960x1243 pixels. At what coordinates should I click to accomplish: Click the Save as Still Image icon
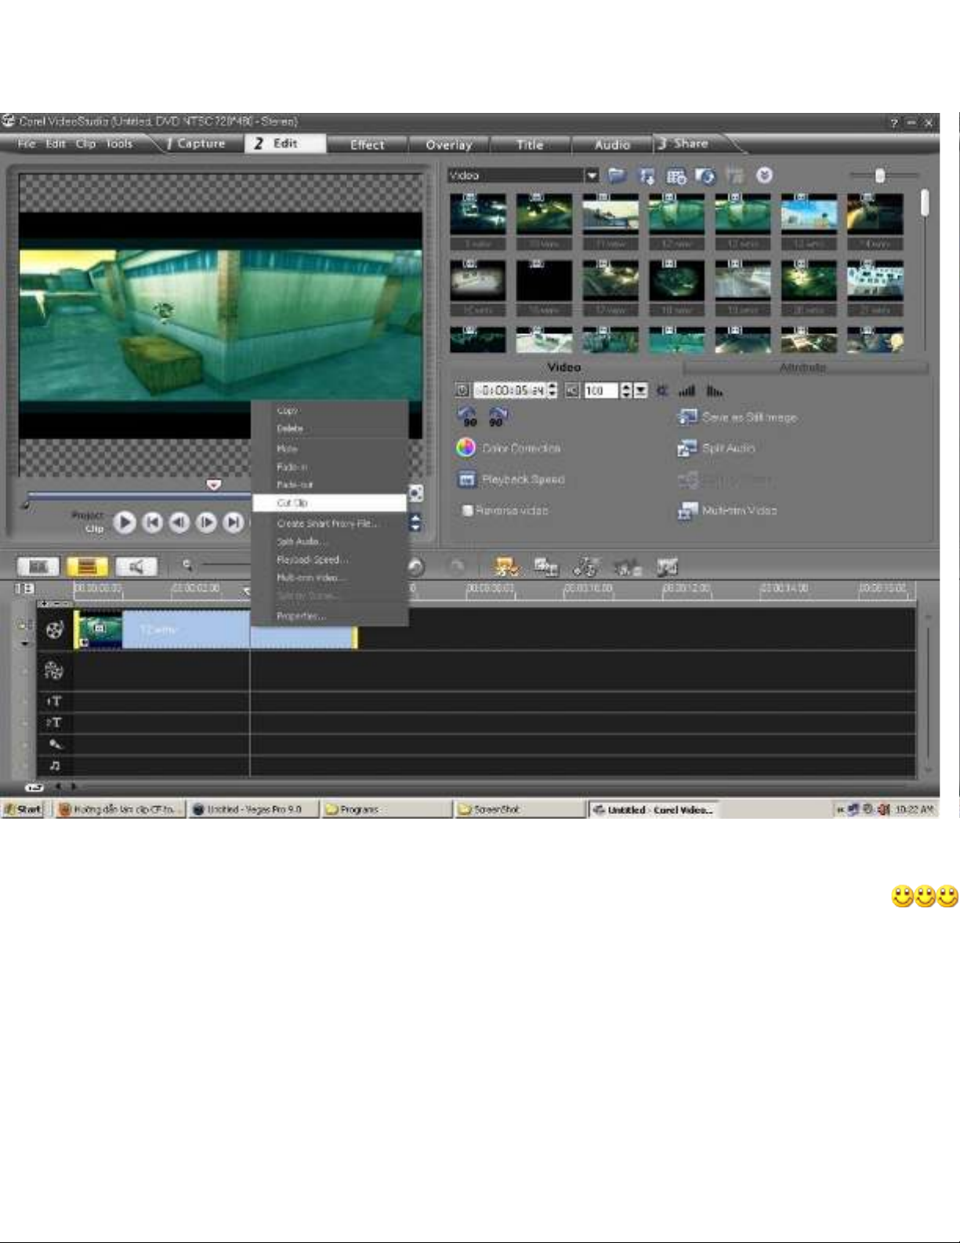686,417
